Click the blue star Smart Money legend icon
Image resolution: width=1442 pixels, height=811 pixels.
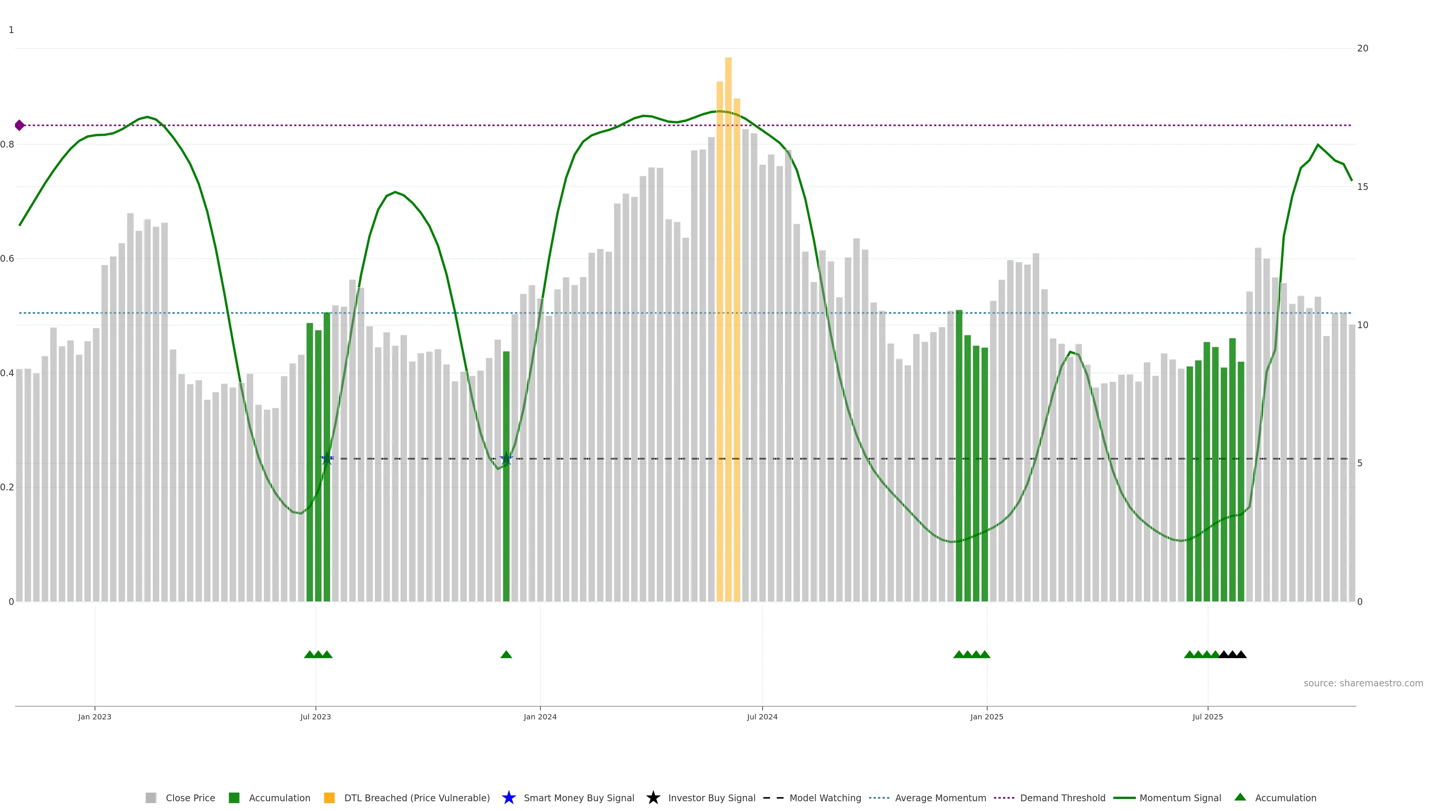tap(508, 797)
